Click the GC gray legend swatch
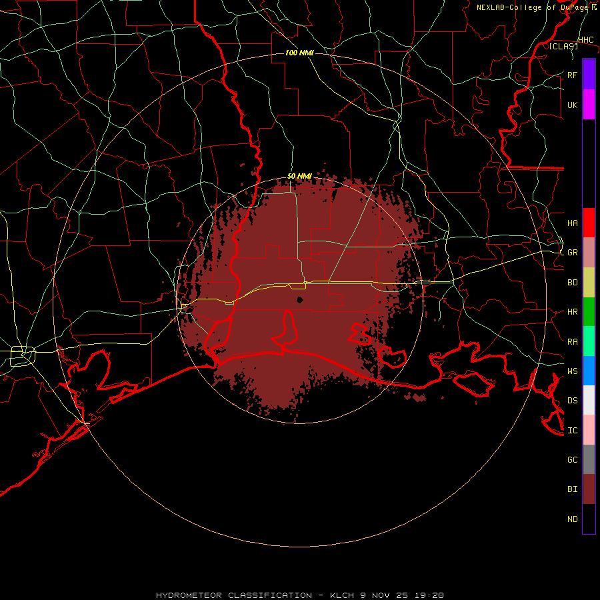This screenshot has width=600, height=600. point(589,459)
